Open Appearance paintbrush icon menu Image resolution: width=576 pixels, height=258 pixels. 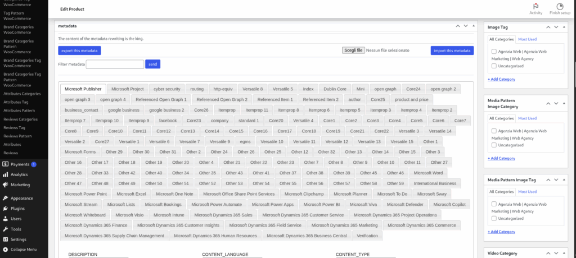tap(6, 198)
